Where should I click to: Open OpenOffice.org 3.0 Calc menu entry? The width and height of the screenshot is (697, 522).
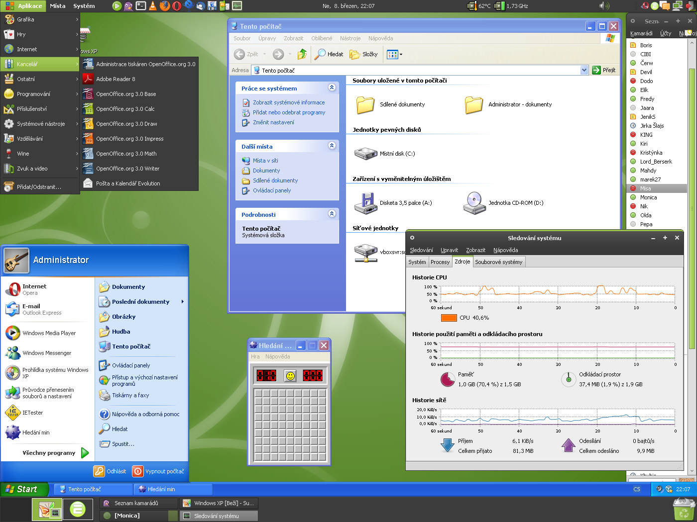139,109
